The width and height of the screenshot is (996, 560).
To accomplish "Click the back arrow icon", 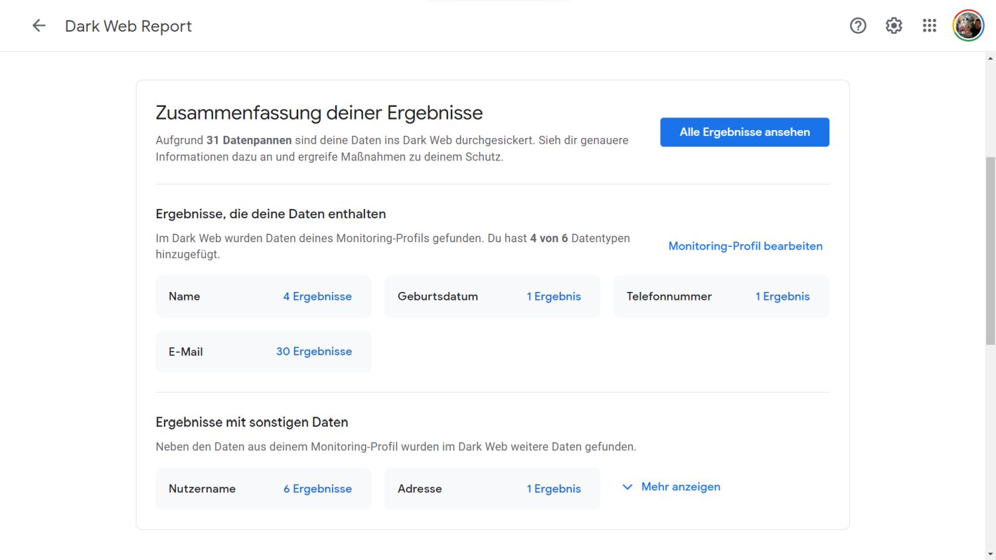I will [x=39, y=26].
